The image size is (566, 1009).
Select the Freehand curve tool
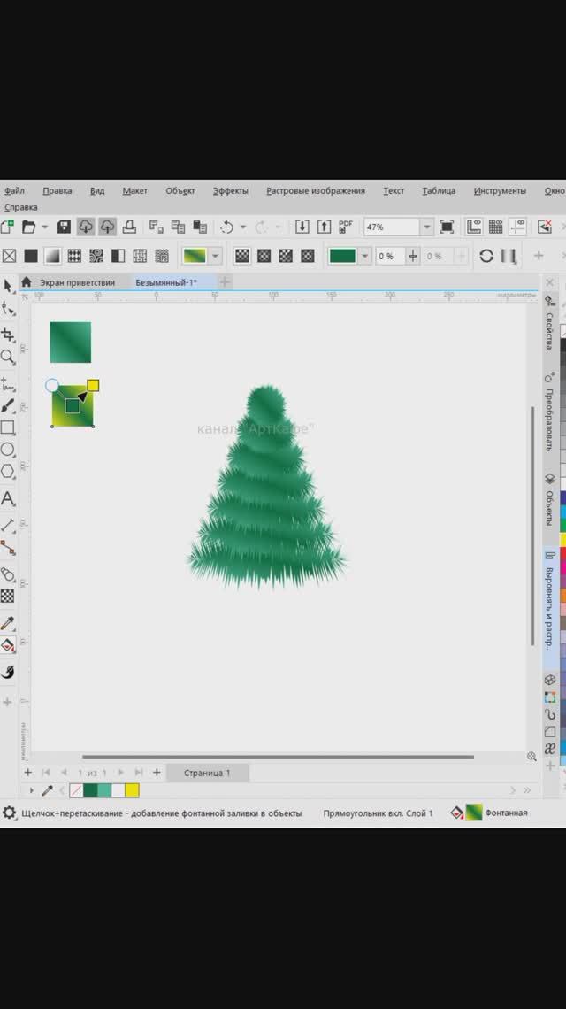click(x=8, y=384)
